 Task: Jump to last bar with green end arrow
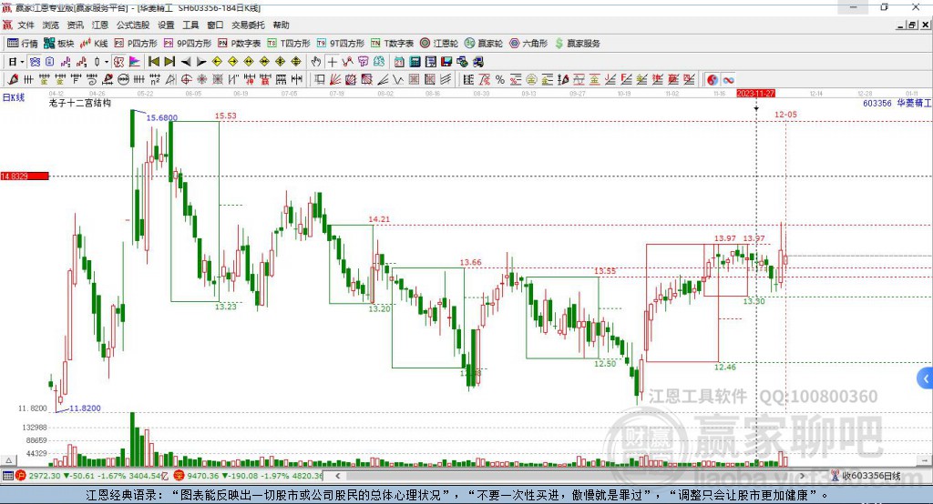coord(169,62)
